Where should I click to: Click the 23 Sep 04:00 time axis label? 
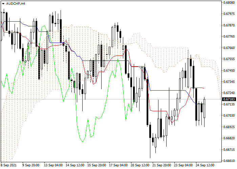184,165
